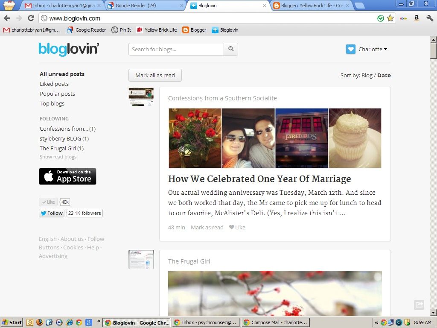
Task: Click the scrollbar down arrow
Action: (434, 313)
